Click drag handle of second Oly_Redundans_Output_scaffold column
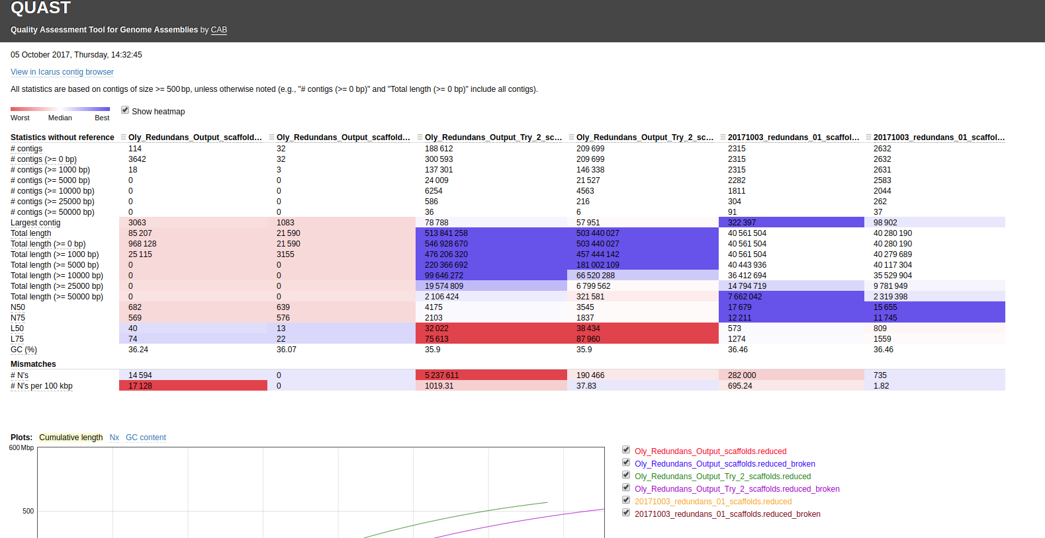This screenshot has width=1045, height=538. pyautogui.click(x=271, y=137)
